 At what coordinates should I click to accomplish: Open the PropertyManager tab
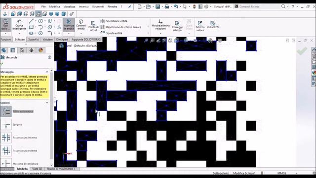13,50
